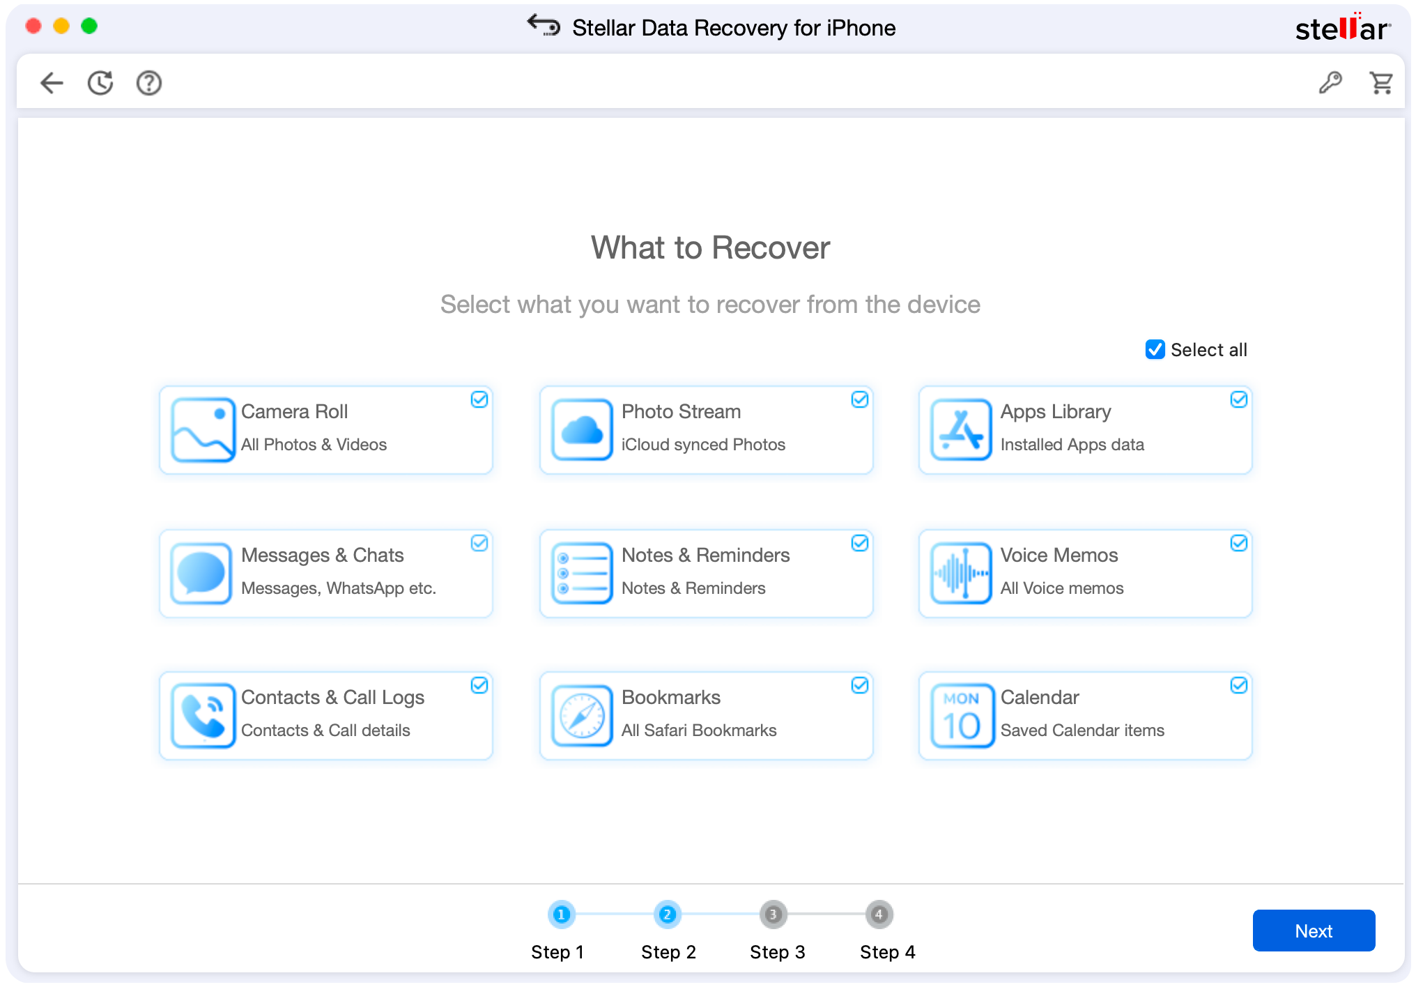Image resolution: width=1416 pixels, height=987 pixels.
Task: Click the Safari Bookmarks compass icon
Action: coord(581,715)
